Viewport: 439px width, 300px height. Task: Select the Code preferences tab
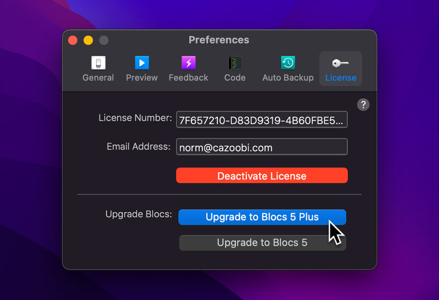coord(235,69)
